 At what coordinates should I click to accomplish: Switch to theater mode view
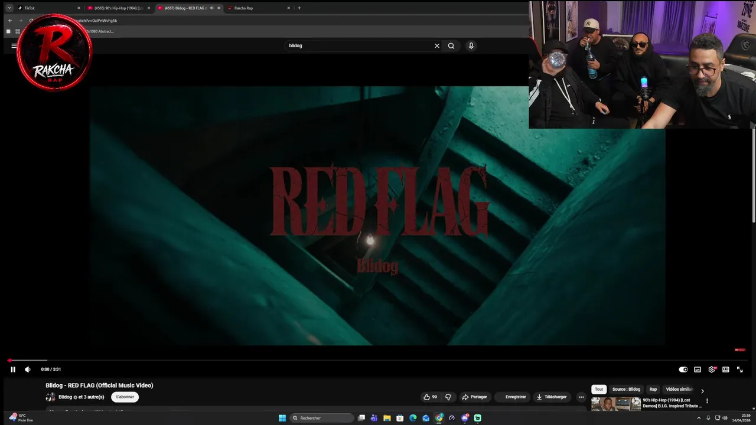tap(726, 370)
